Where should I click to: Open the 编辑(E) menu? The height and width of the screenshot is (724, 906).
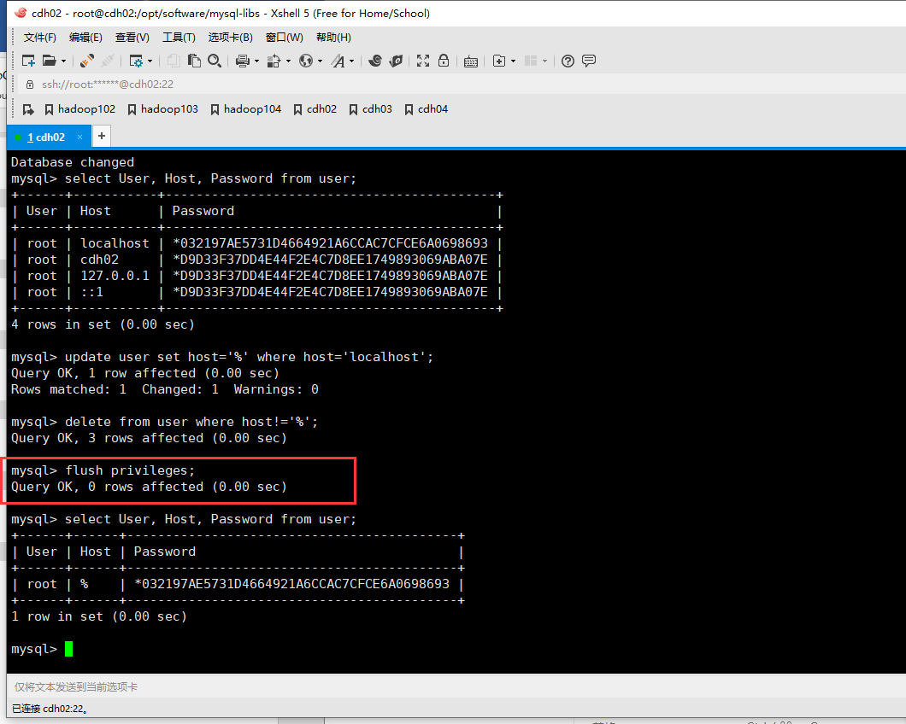pos(85,38)
